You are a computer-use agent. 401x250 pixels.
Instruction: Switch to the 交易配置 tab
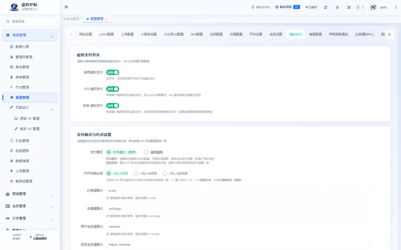236,34
